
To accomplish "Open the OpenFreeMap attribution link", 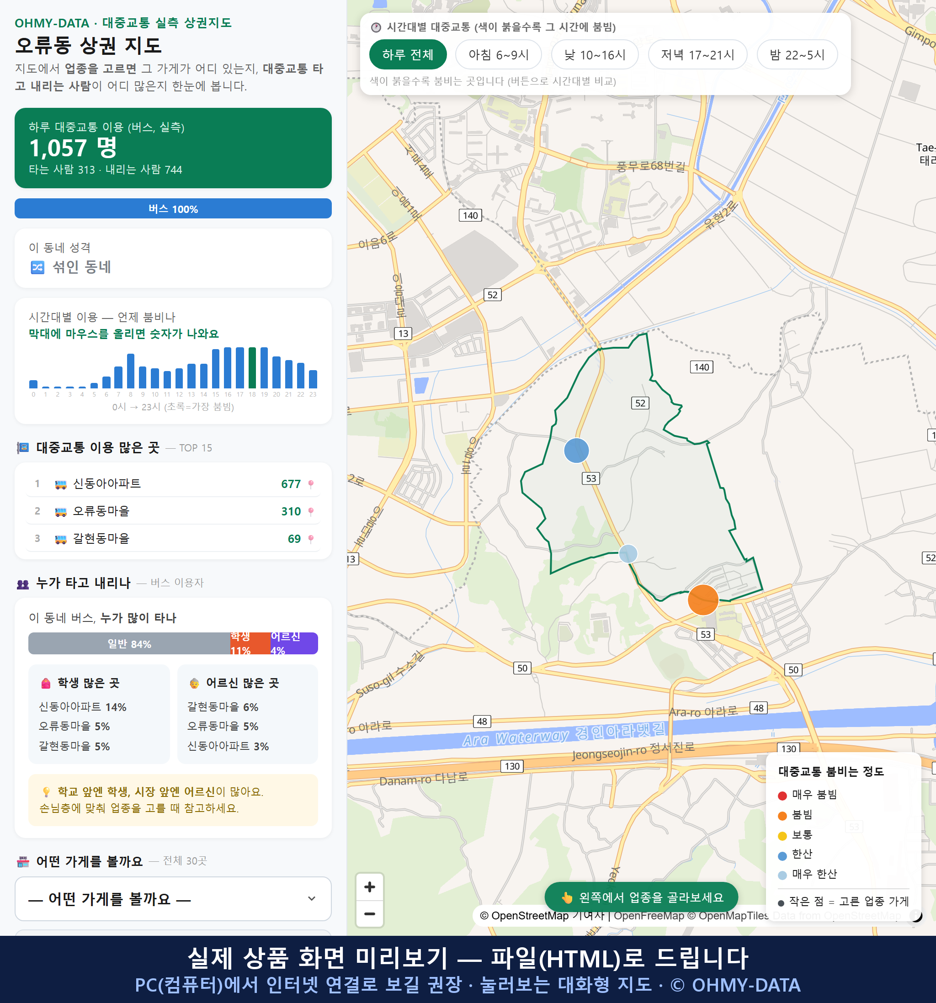I will (649, 915).
